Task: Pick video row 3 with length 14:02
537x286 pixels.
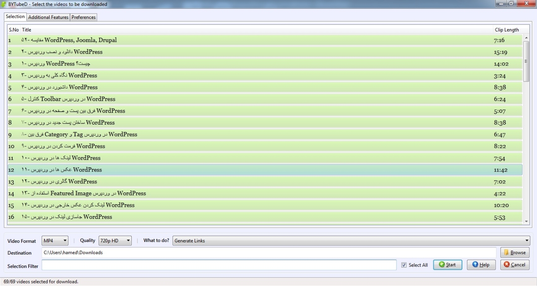Action: [x=265, y=64]
